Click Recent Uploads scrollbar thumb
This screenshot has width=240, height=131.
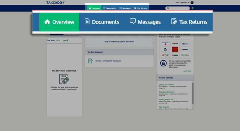pyautogui.click(x=193, y=94)
